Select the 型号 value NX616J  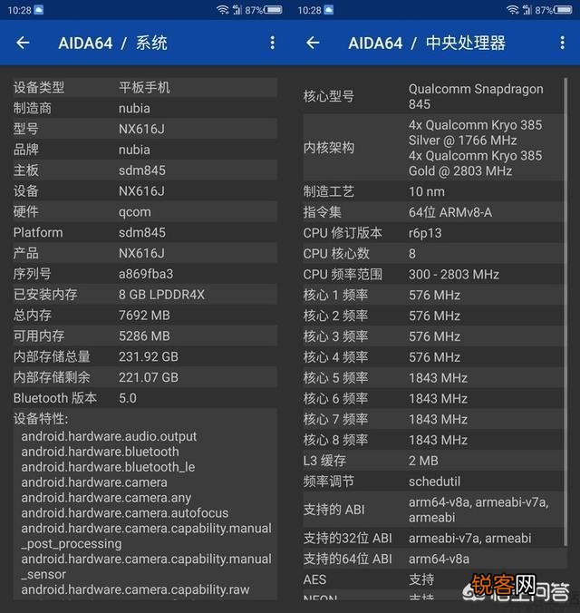(141, 129)
